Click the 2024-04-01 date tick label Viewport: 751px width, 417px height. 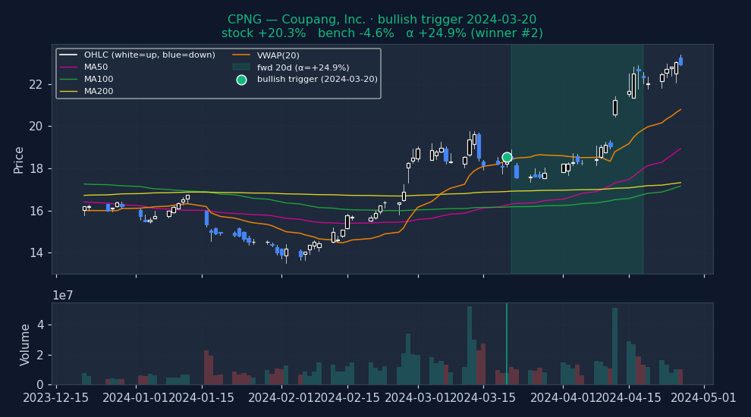click(x=562, y=397)
